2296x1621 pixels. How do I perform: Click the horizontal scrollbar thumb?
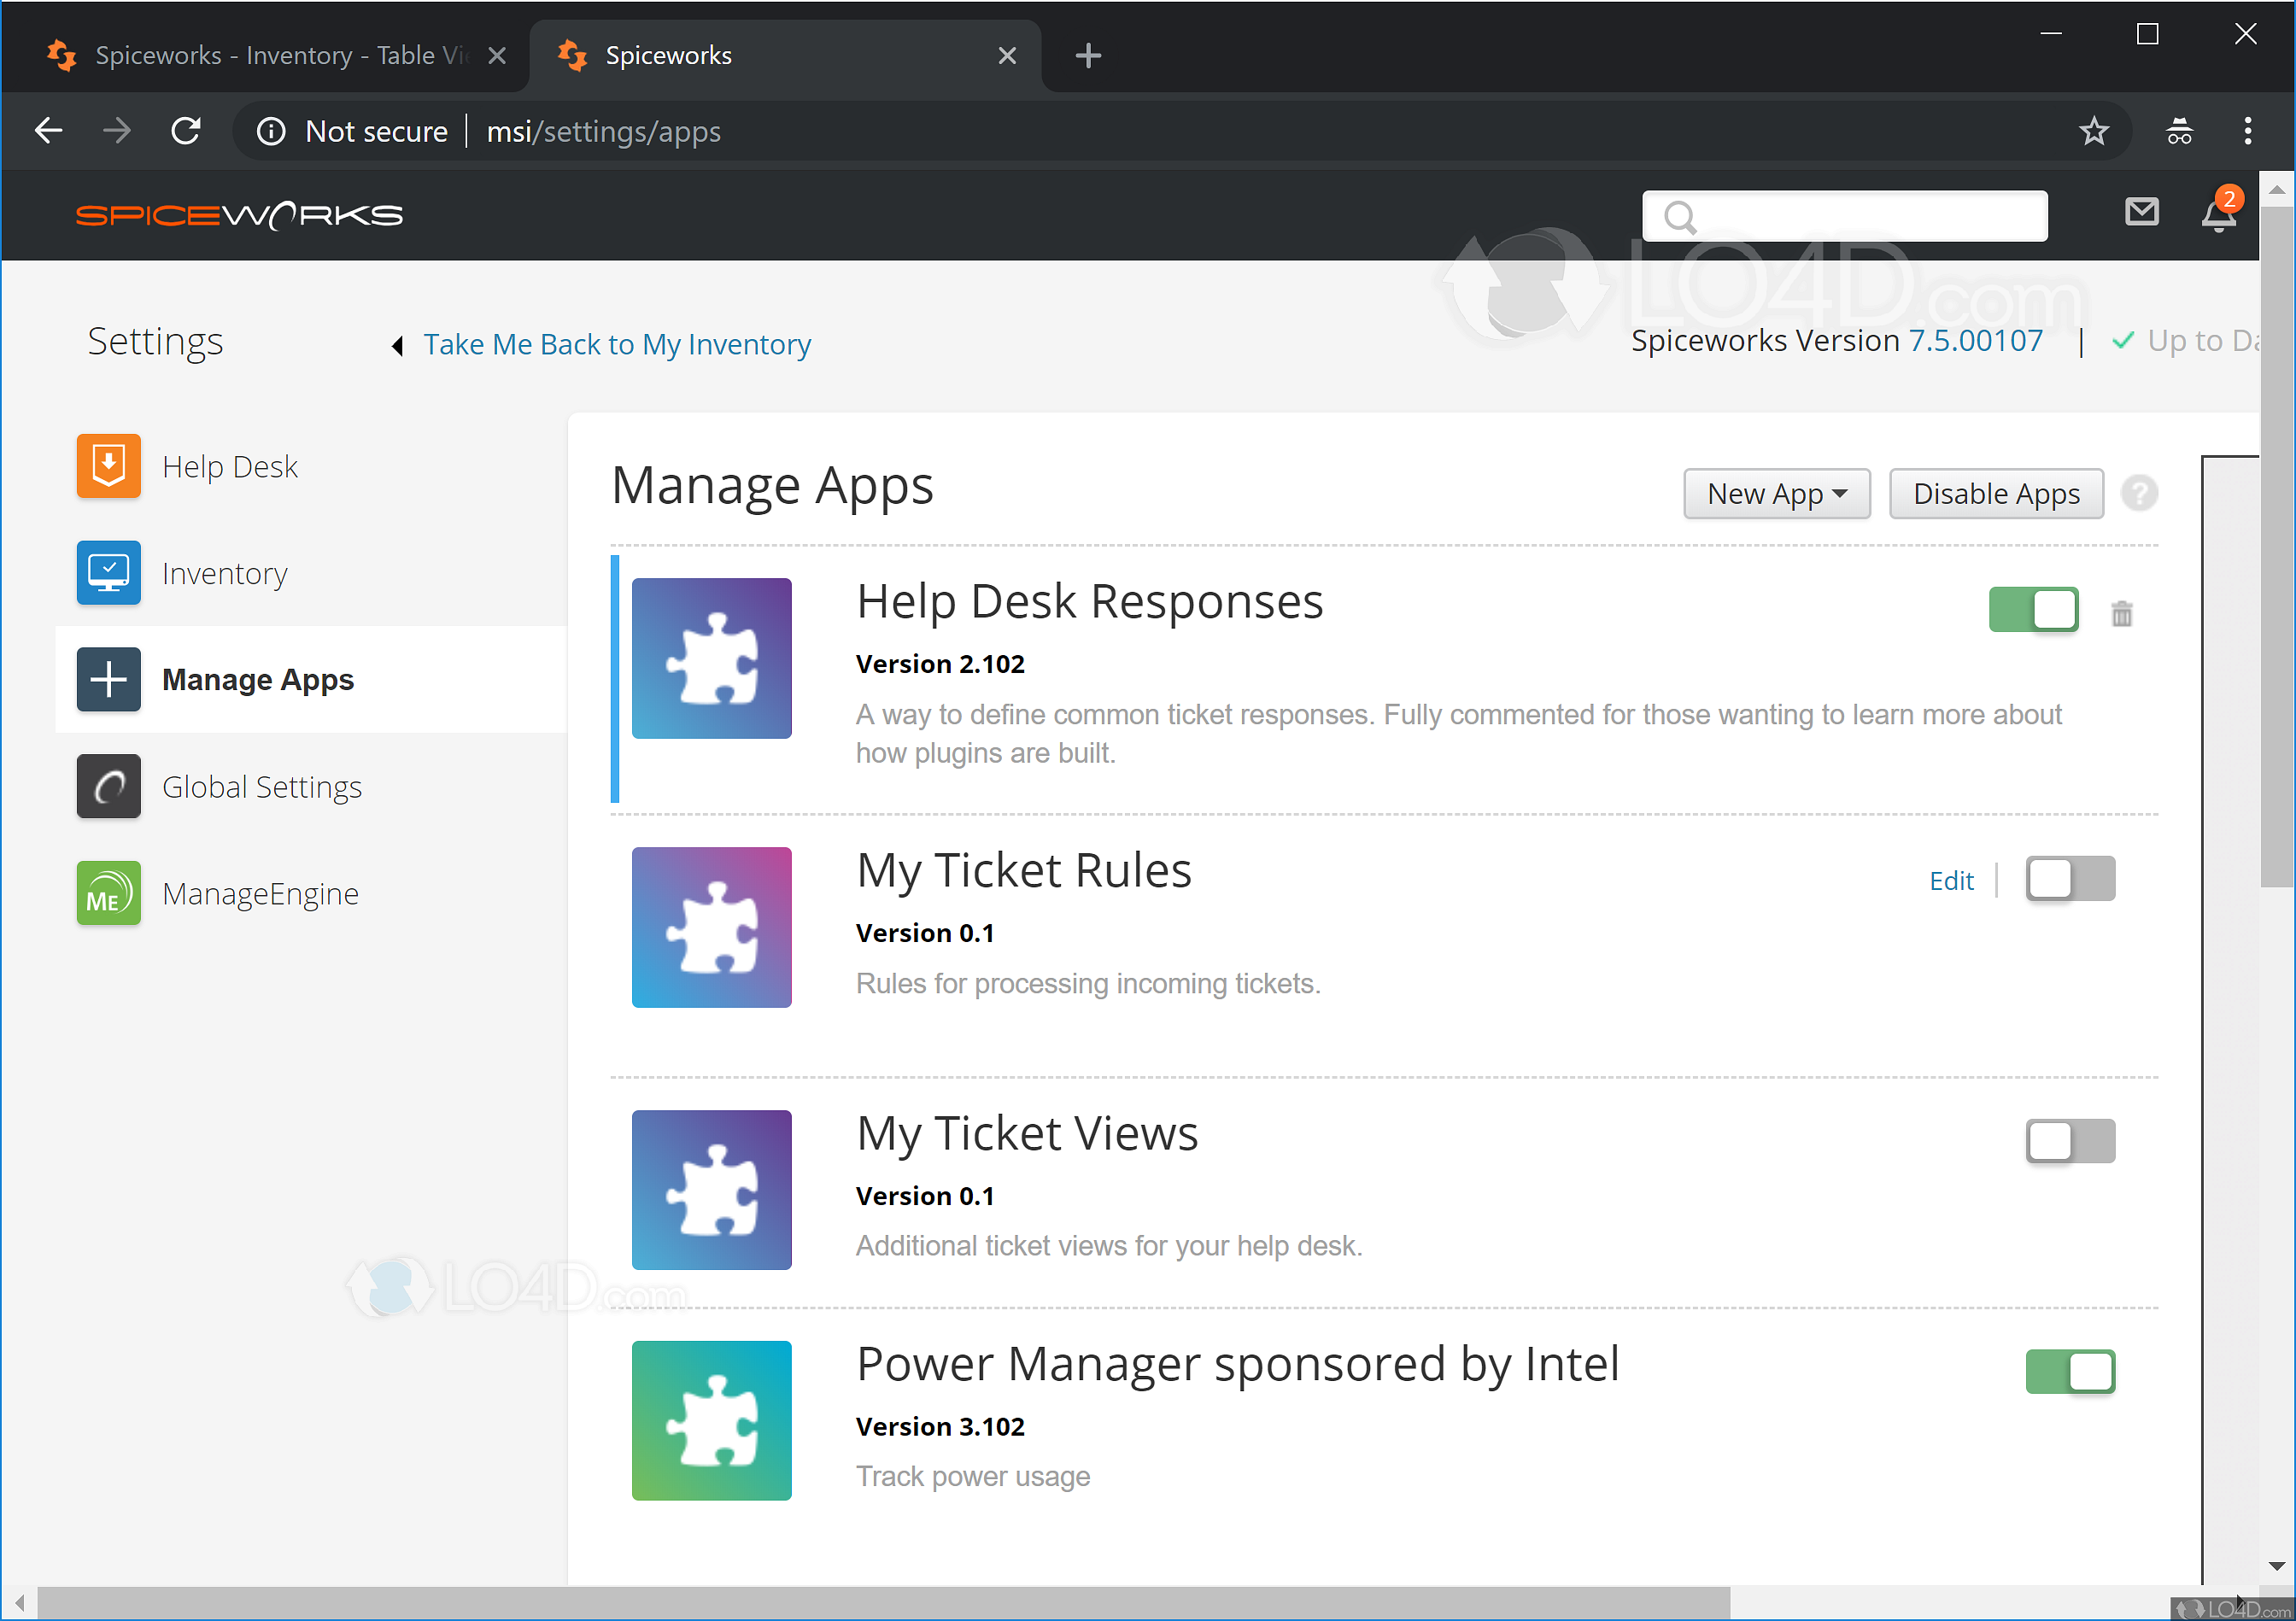[x=883, y=1602]
